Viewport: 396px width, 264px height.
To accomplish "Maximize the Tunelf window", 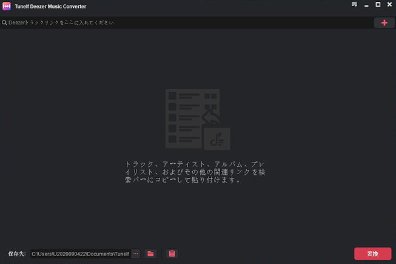I will tap(378, 4).
